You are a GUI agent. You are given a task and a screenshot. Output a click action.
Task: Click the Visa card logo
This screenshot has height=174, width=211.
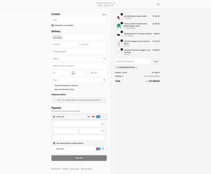click(x=89, y=117)
